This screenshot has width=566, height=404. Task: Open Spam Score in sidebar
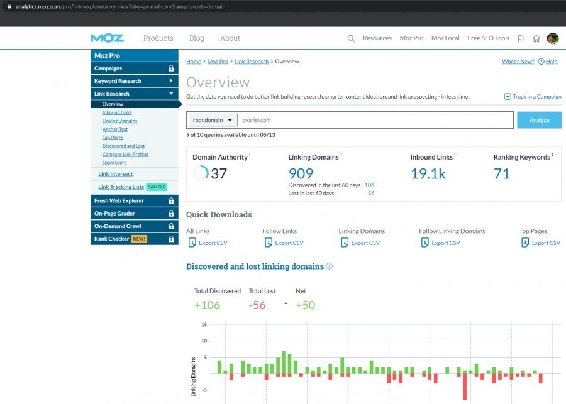coord(114,163)
